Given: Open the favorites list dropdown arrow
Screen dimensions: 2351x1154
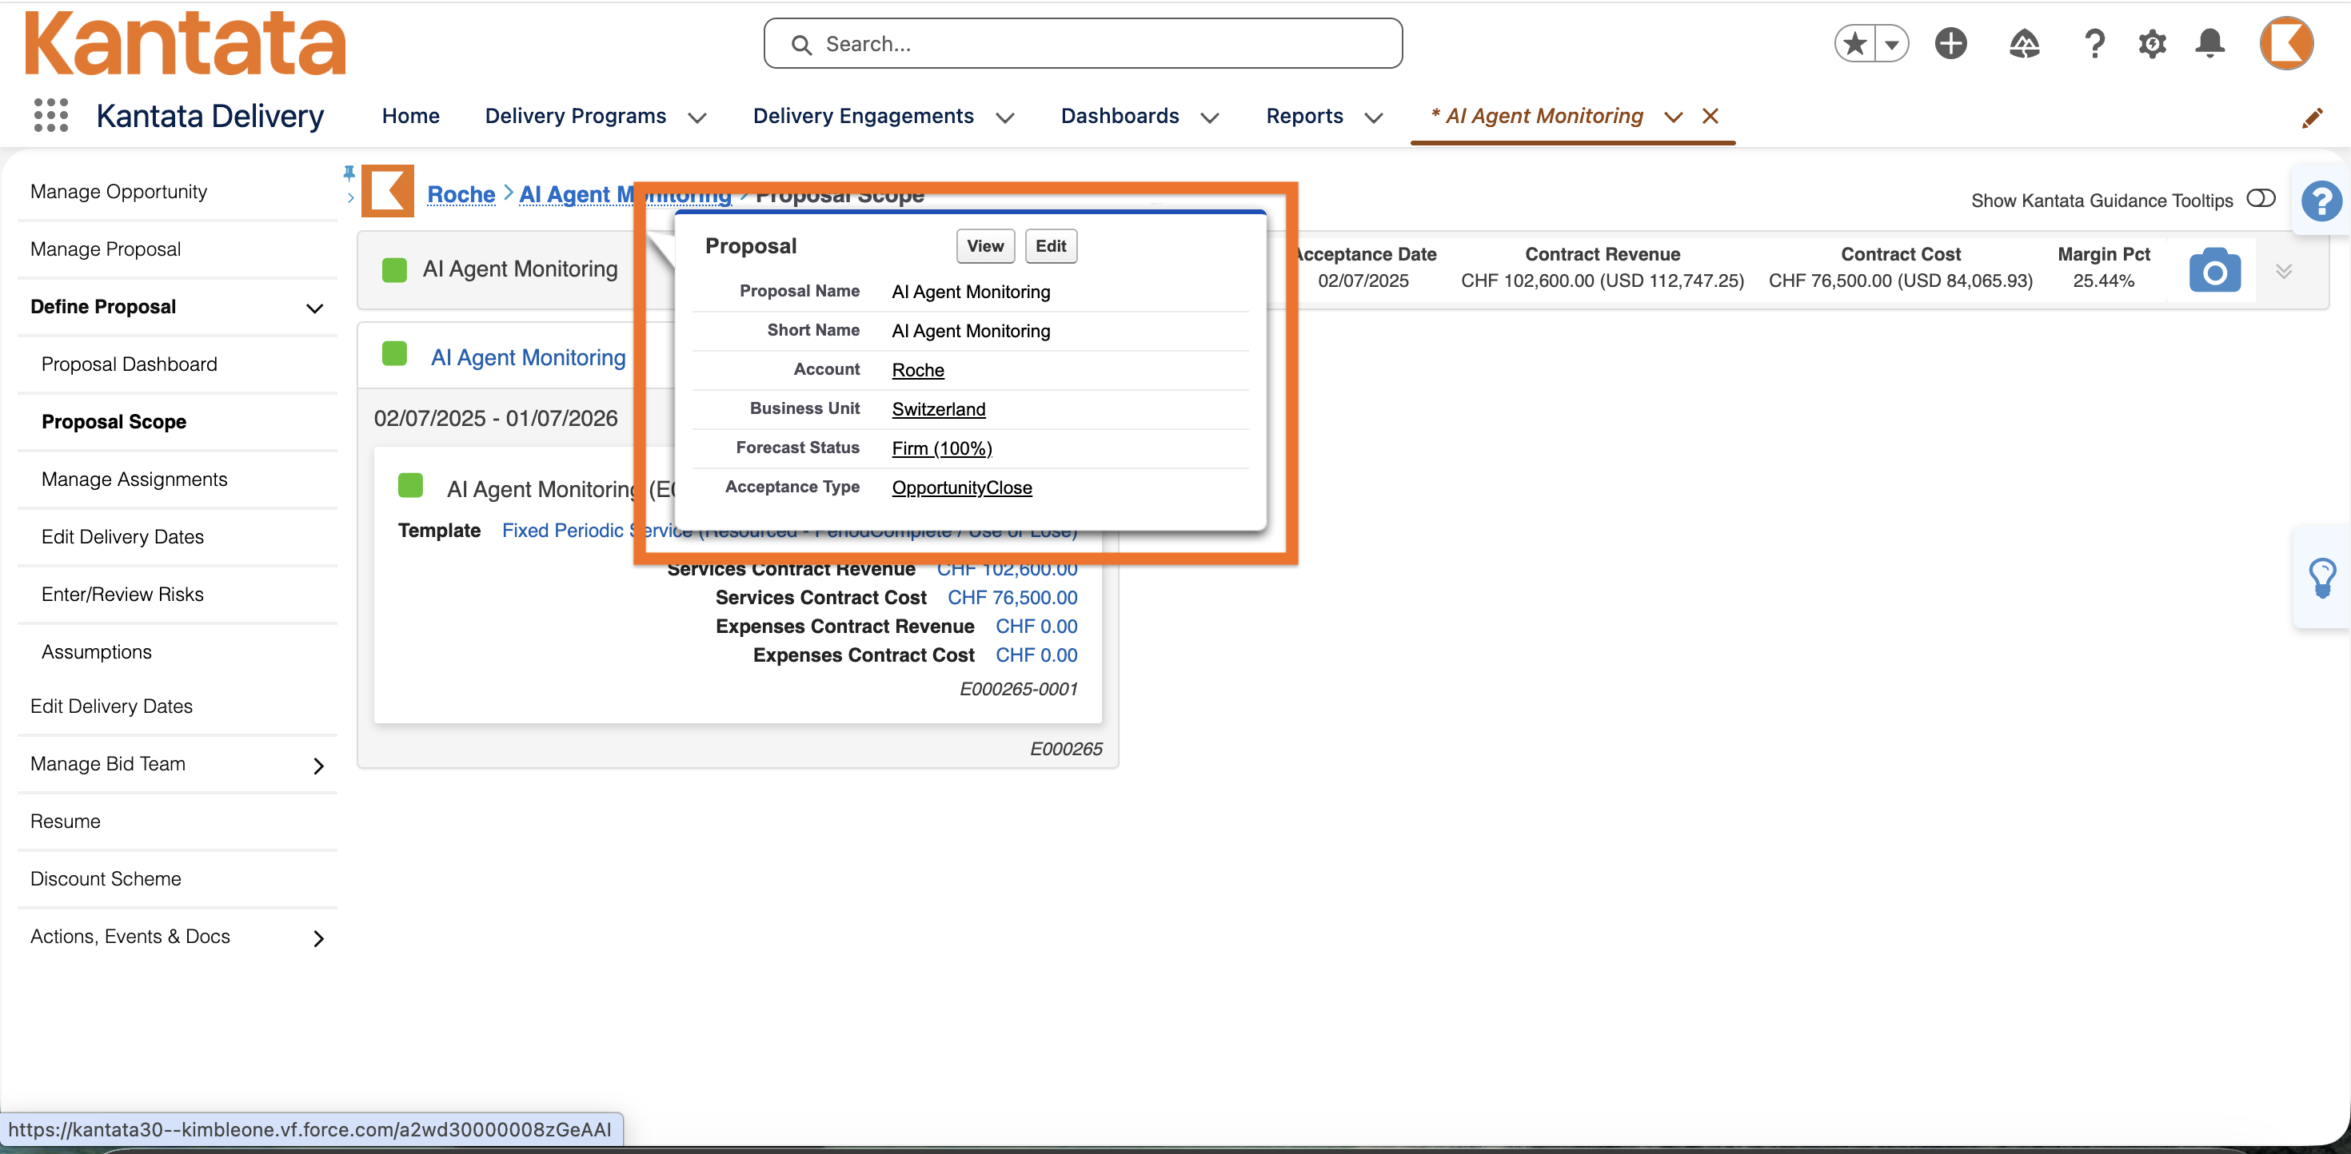Looking at the screenshot, I should [x=1892, y=44].
